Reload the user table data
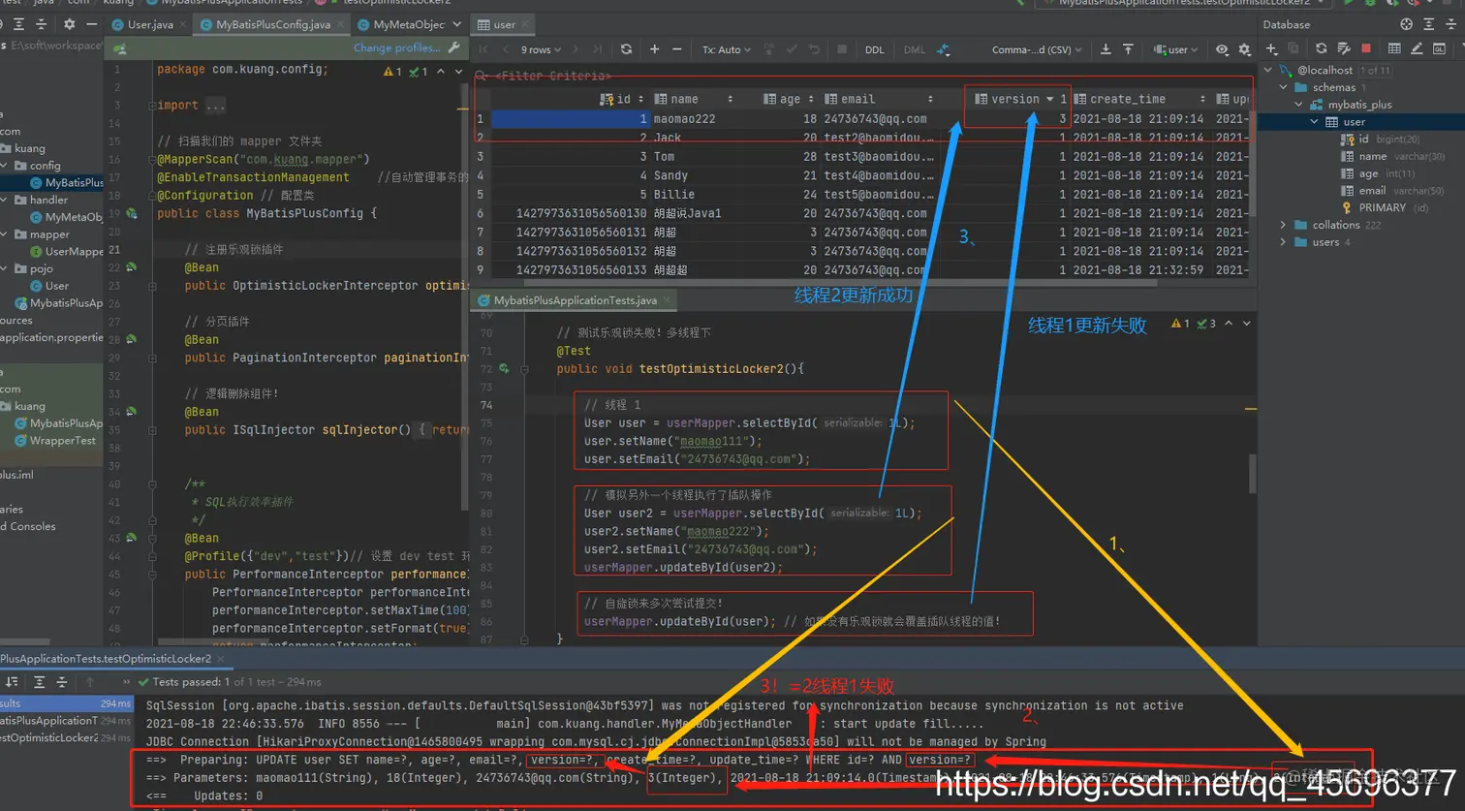The width and height of the screenshot is (1465, 811). coord(626,49)
